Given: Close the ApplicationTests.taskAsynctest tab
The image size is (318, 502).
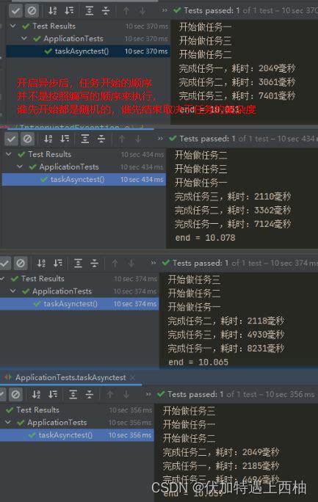Looking at the screenshot, I should (133, 378).
